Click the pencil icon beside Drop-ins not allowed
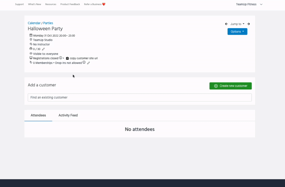This screenshot has width=285, height=187. pos(89,63)
